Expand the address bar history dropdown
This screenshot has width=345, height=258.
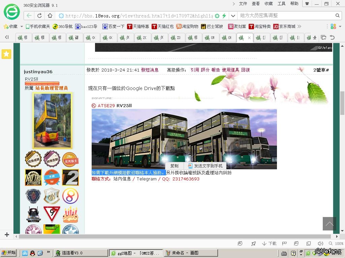pyautogui.click(x=233, y=15)
